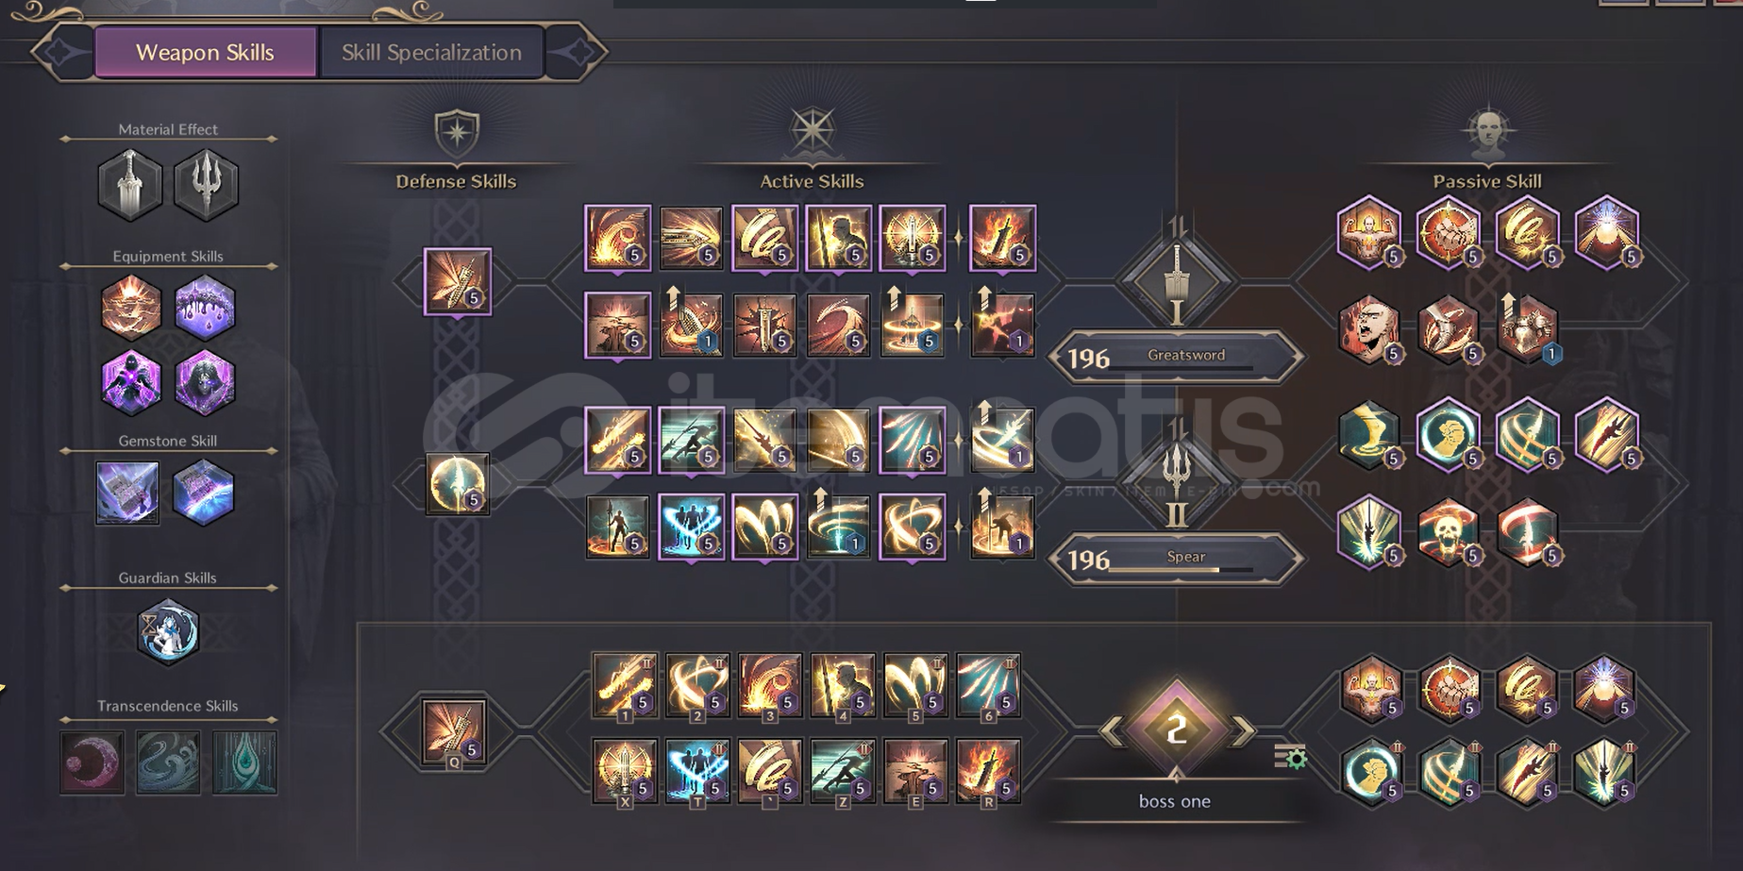Viewport: 1743px width, 871px height.
Task: Click the Greatsword 196 weapon level bar
Action: click(x=1176, y=358)
